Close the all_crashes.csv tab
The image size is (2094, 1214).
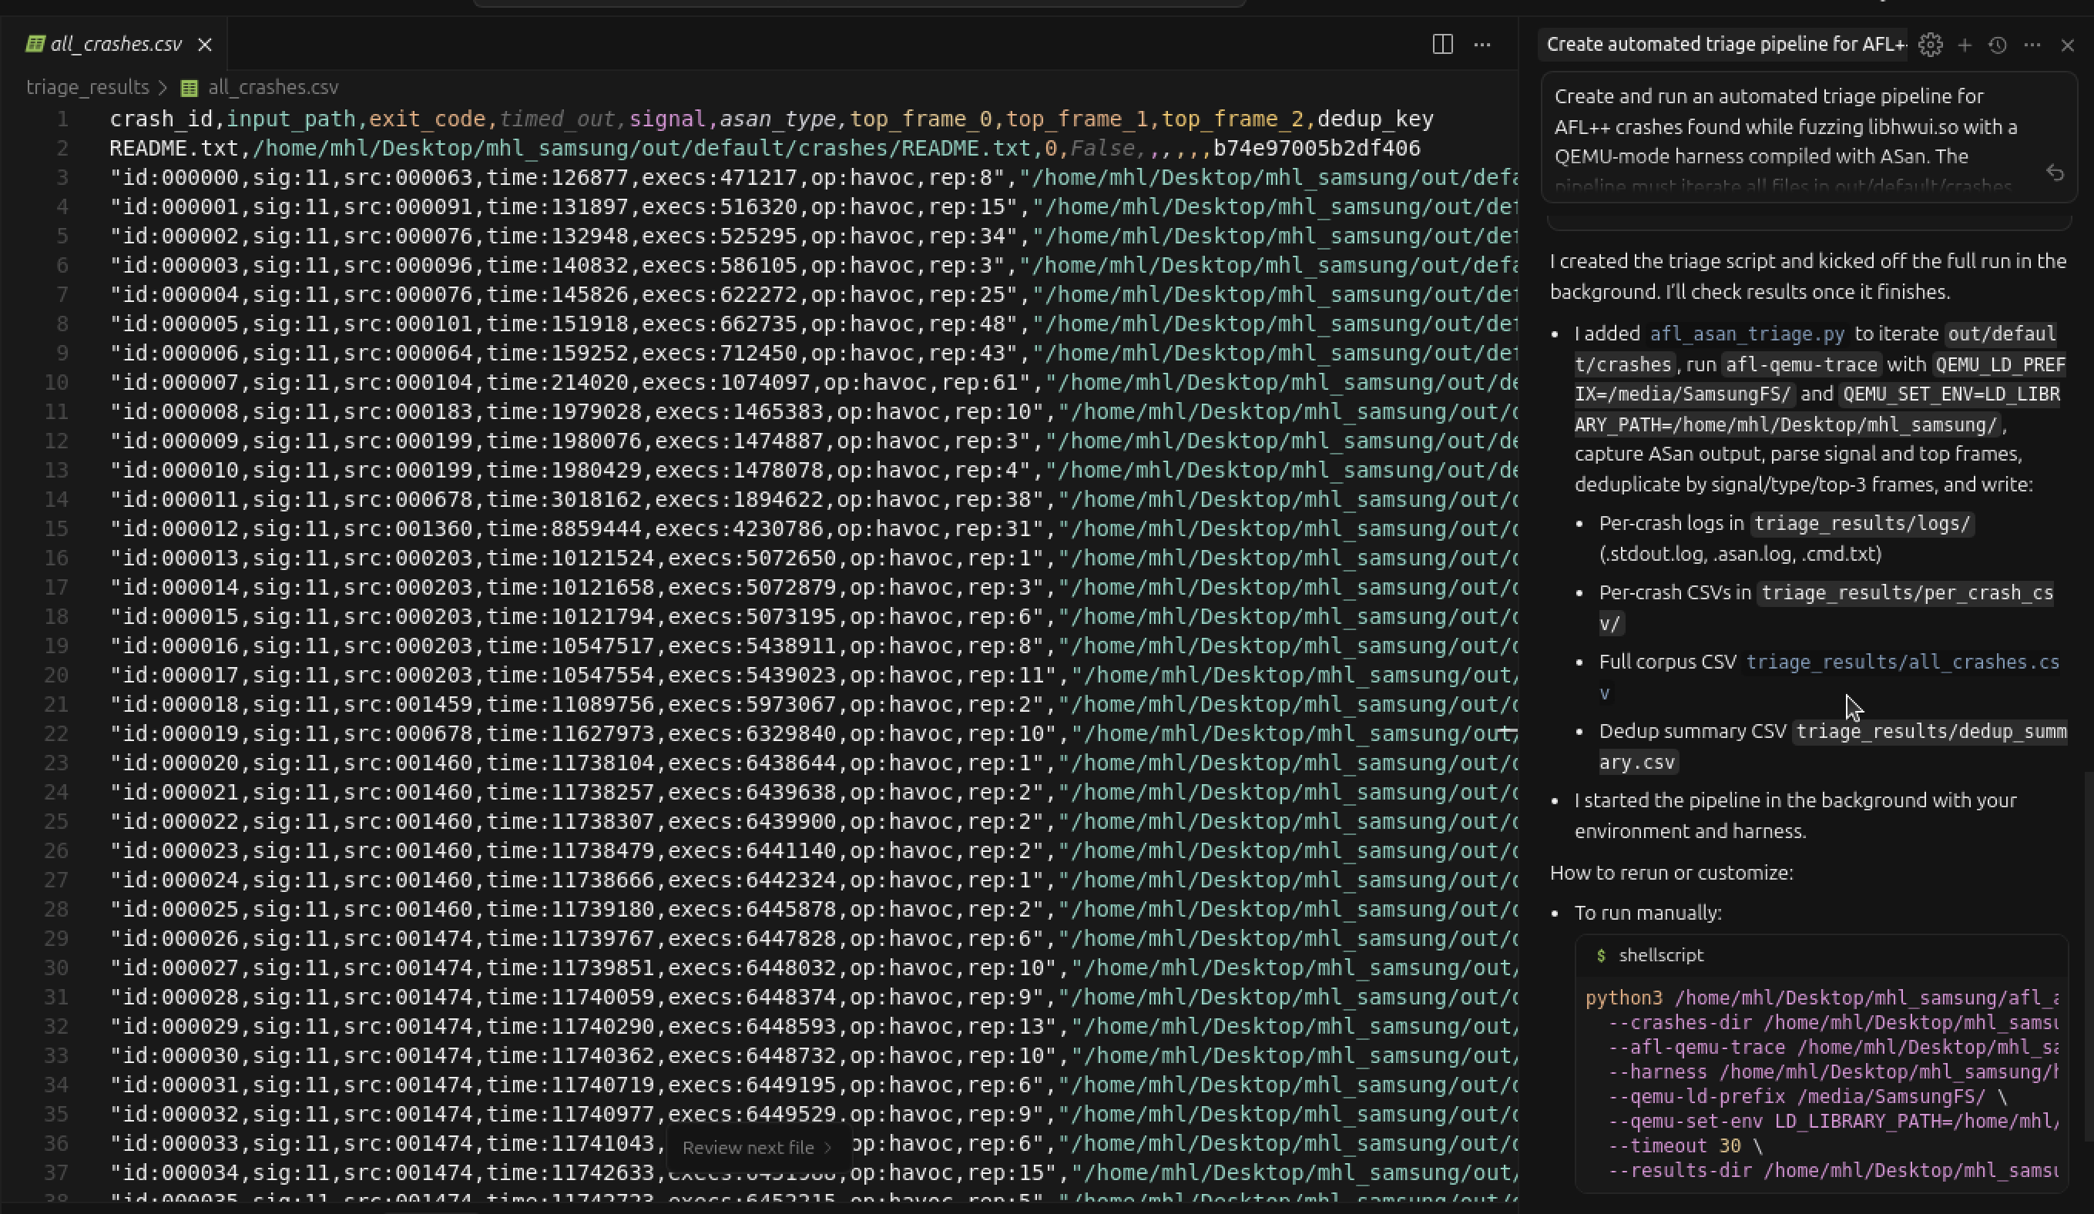pos(205,45)
